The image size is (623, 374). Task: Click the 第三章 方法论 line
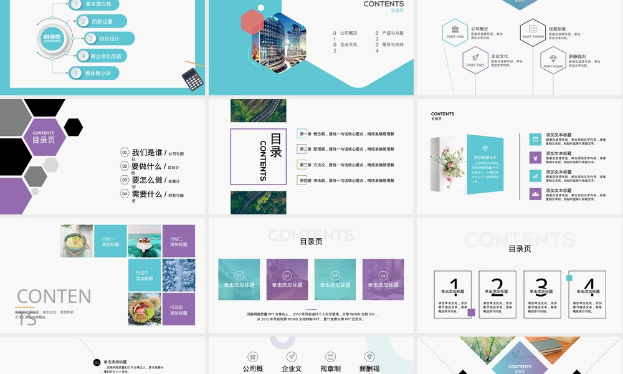[x=347, y=165]
